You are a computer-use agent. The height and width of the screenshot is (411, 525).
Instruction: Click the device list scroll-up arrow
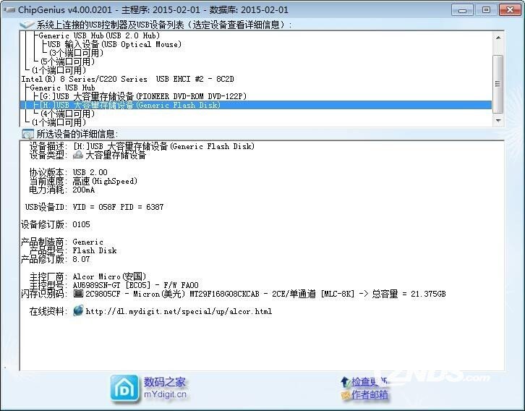click(x=498, y=38)
